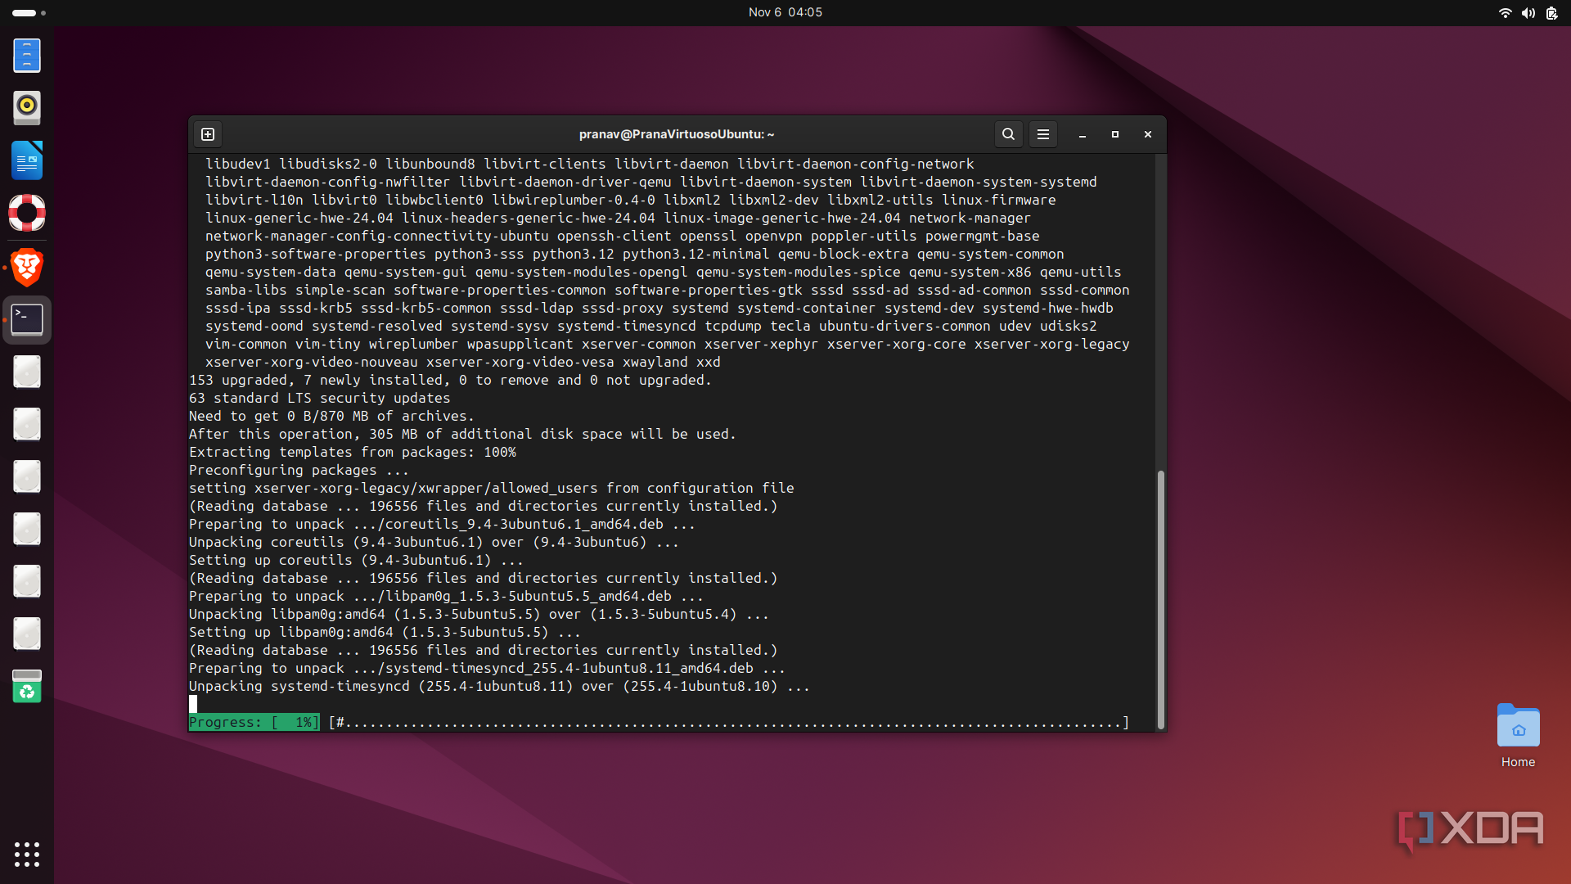Launch Rhythmbox from the dock
Viewport: 1571px width, 884px height.
[27, 108]
